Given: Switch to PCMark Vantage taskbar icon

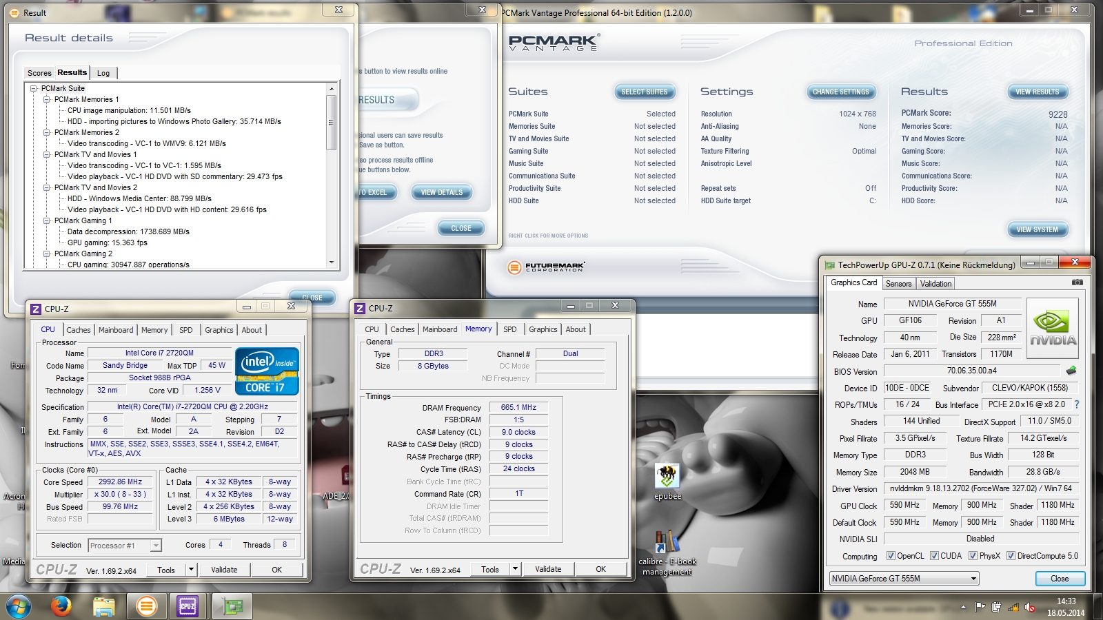Looking at the screenshot, I should [x=145, y=606].
